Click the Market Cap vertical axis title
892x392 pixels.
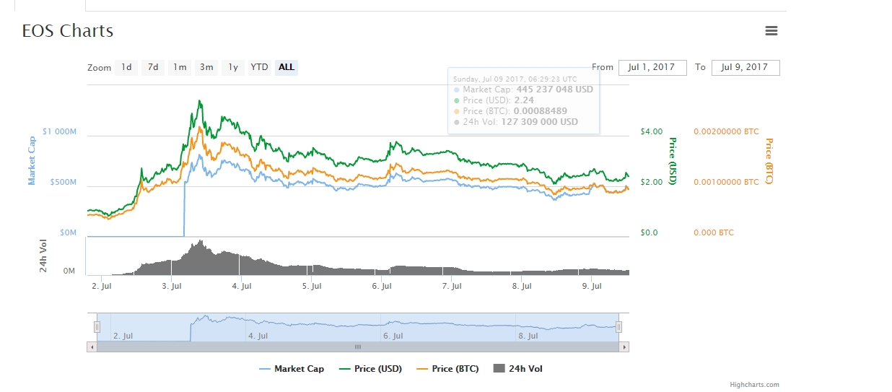point(32,160)
